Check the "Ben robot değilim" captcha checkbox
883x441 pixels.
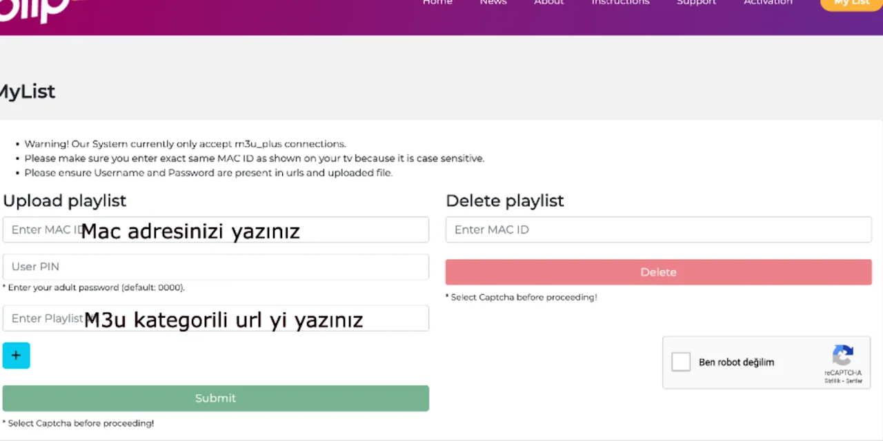tap(681, 362)
